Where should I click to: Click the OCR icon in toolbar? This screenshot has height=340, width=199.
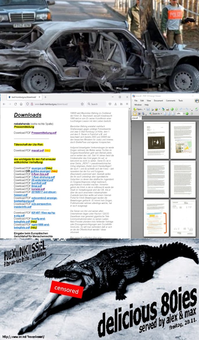pos(168,109)
